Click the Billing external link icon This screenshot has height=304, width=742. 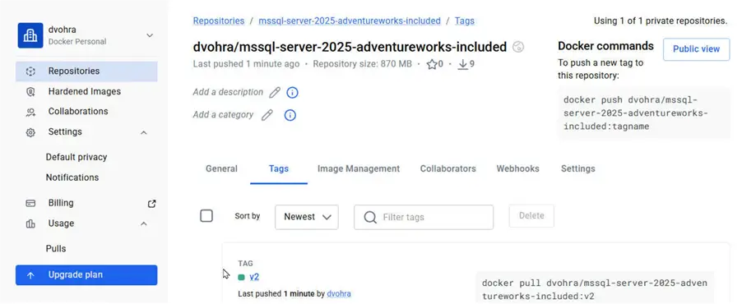pos(151,204)
